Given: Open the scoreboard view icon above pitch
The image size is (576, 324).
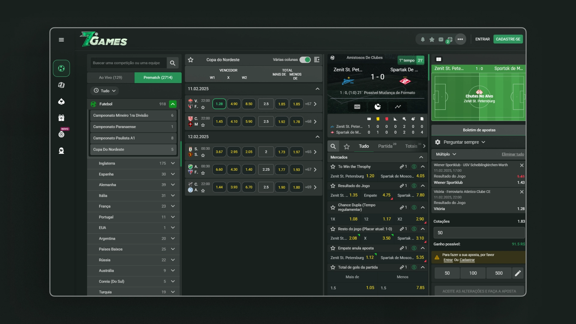Looking at the screenshot, I should (x=439, y=59).
